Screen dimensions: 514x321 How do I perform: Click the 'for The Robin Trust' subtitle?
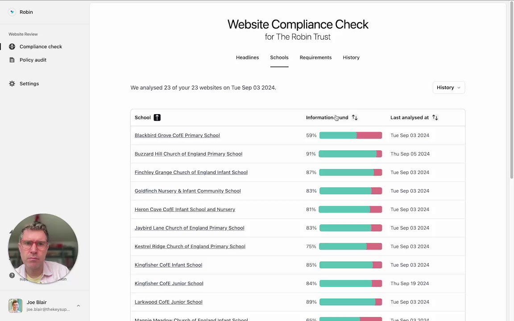click(298, 37)
